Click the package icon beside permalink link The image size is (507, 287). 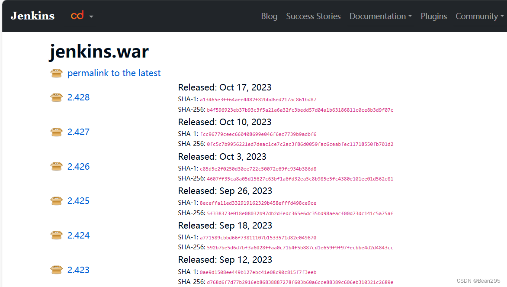tap(56, 73)
